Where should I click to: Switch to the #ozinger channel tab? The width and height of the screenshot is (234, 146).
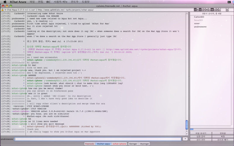coord(144,144)
